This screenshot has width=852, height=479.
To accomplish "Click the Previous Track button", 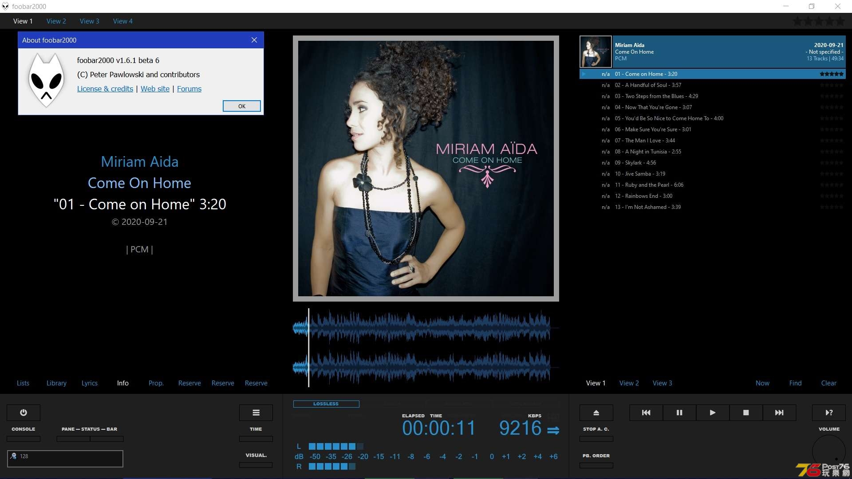I will tap(647, 412).
